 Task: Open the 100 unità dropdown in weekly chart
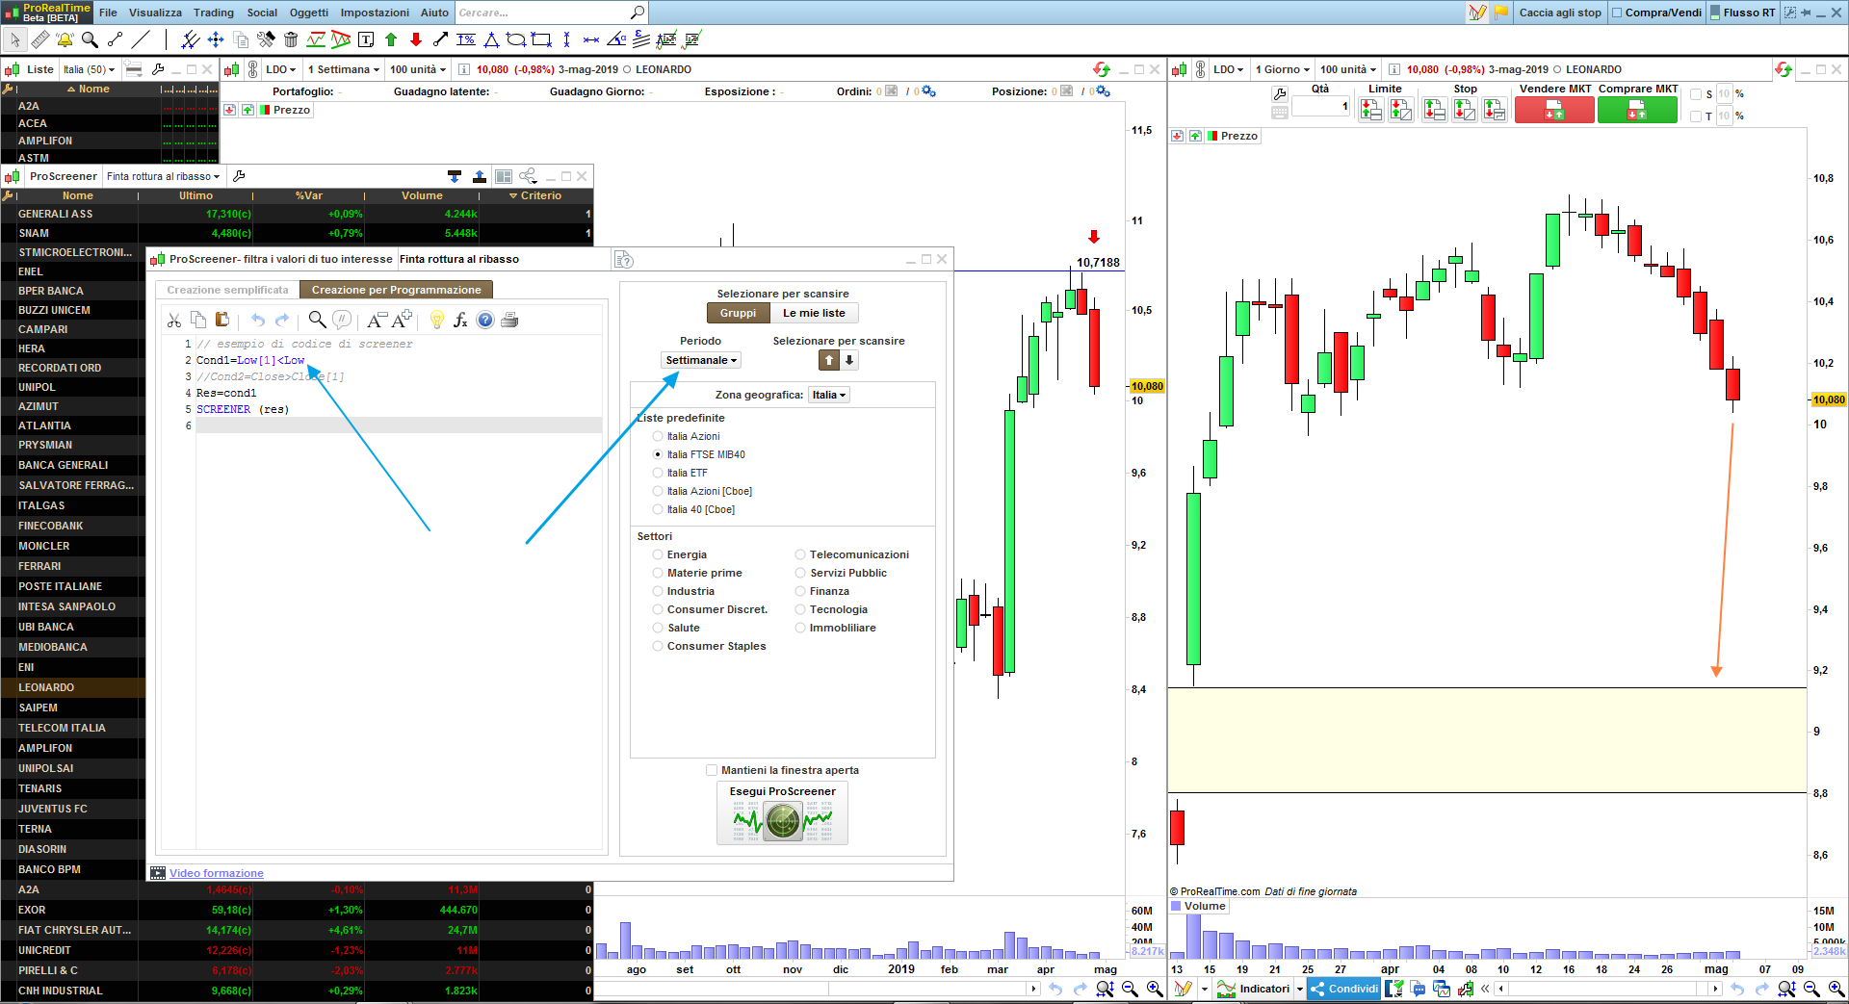[x=418, y=69]
